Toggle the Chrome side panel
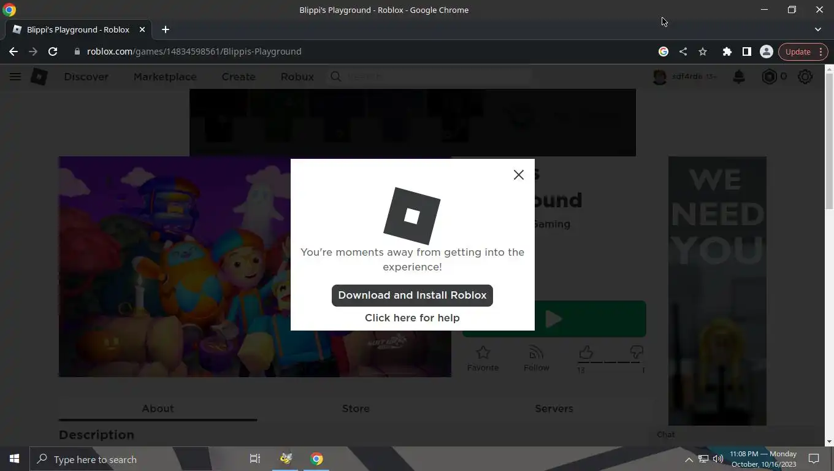The height and width of the screenshot is (471, 834). coord(746,52)
